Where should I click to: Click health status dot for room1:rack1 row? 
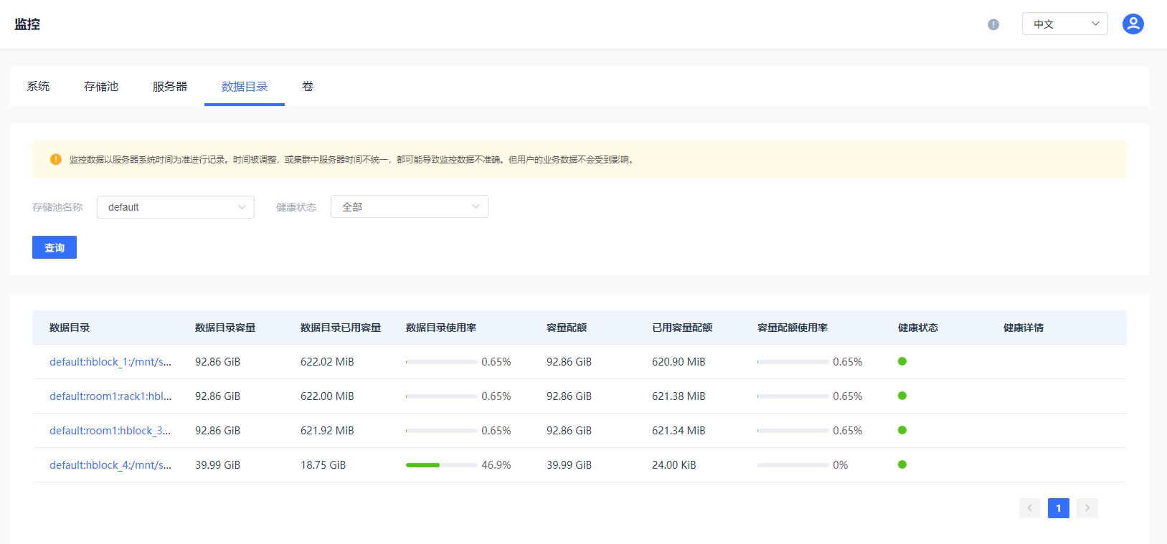tap(902, 396)
